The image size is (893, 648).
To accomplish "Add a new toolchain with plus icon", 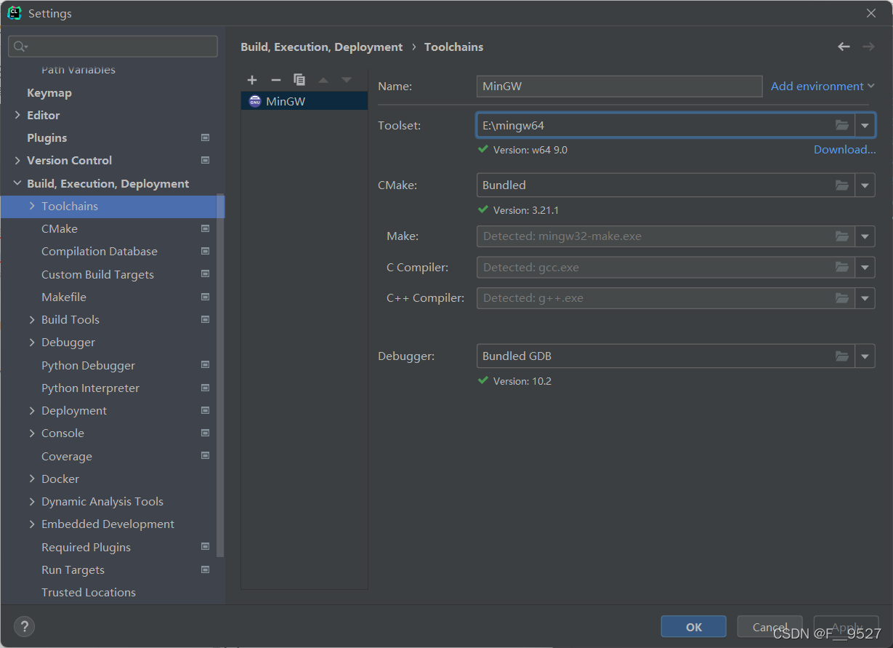I will click(252, 80).
